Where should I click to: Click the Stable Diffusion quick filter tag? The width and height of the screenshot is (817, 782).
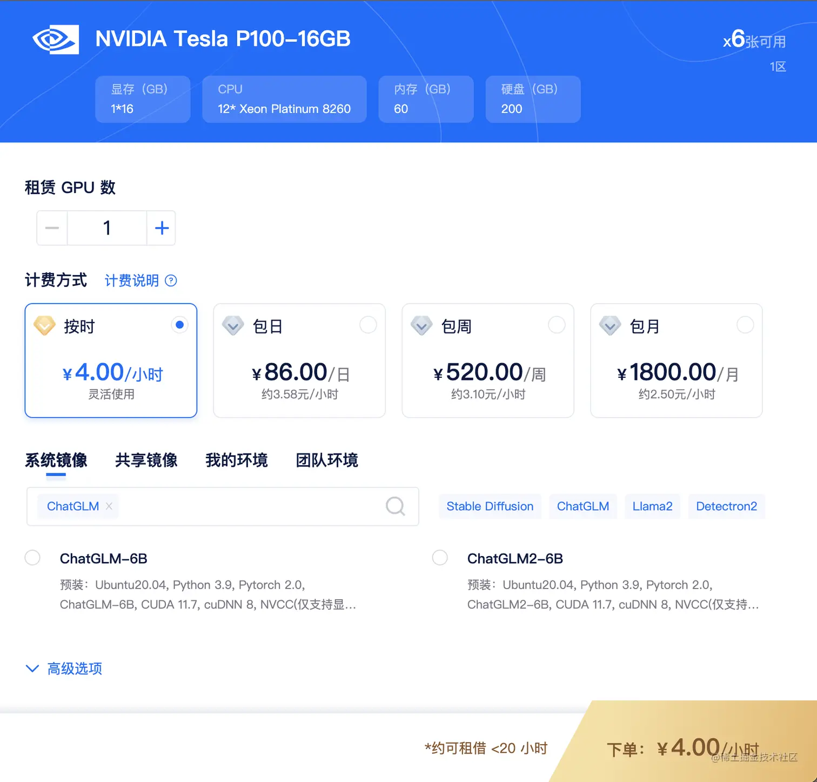pyautogui.click(x=490, y=506)
